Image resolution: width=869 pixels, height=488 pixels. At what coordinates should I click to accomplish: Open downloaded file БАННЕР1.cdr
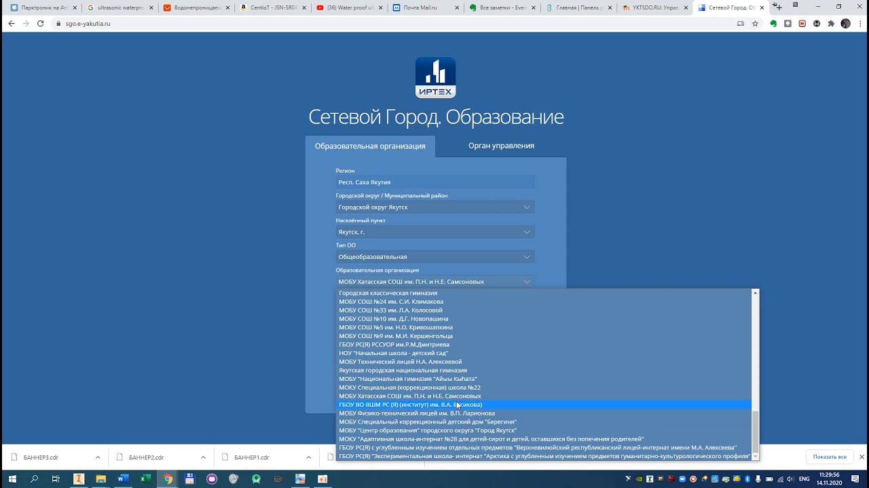point(251,457)
